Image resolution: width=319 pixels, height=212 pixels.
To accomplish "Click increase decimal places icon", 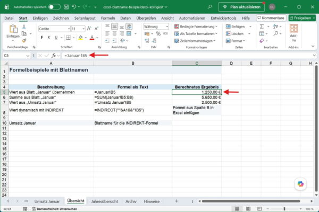I will pyautogui.click(x=147, y=41).
